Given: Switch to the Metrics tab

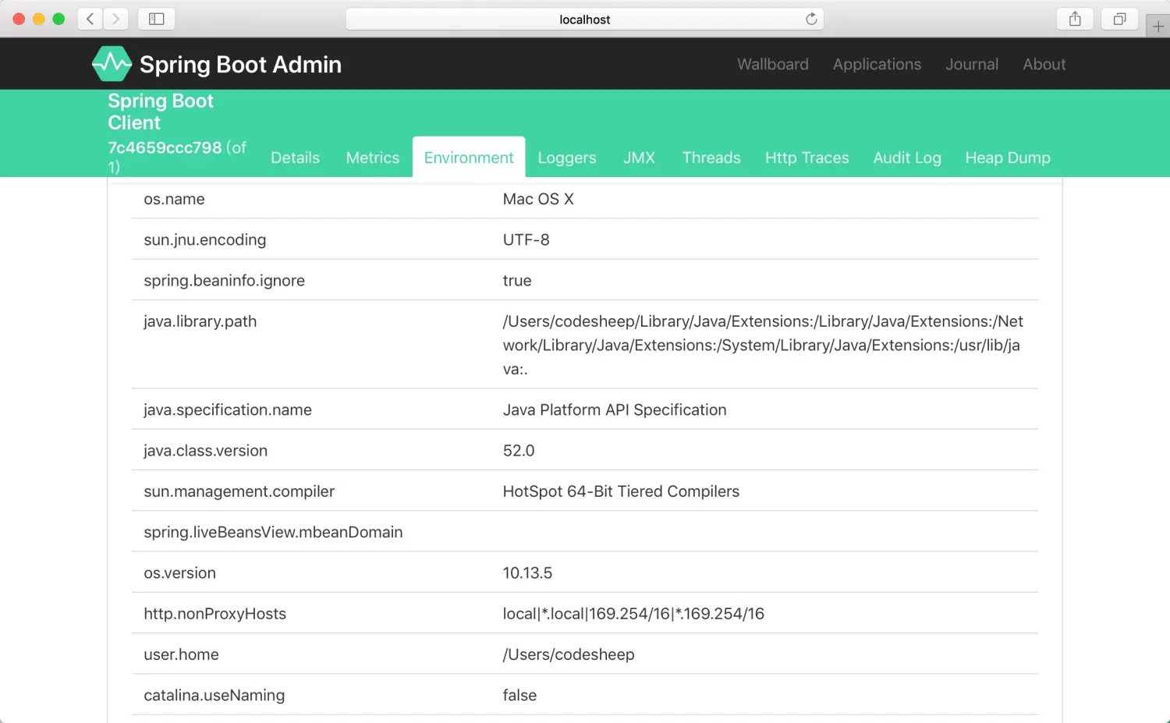Looking at the screenshot, I should 373,158.
